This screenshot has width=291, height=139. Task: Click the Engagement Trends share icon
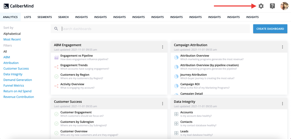point(56,67)
